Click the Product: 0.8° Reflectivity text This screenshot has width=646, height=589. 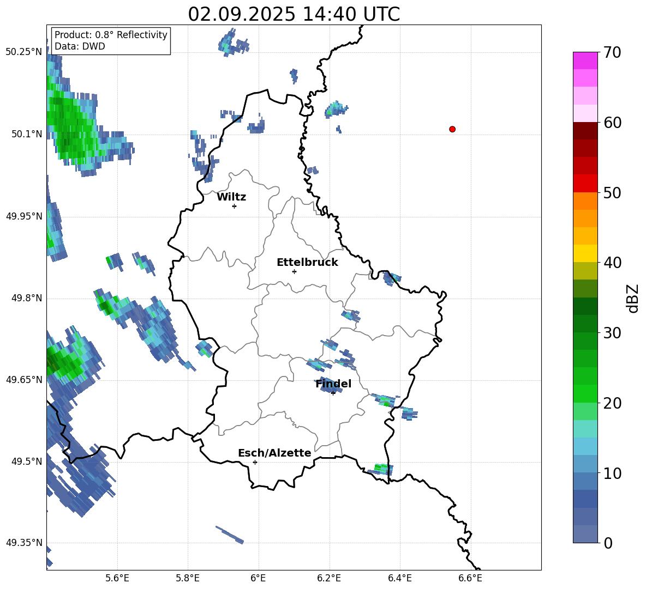point(111,35)
